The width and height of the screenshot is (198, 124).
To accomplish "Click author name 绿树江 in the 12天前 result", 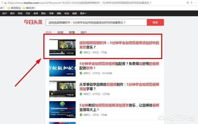I will (x=87, y=94).
